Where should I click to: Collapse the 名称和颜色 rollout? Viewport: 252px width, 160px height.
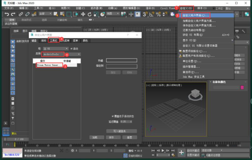pyautogui.click(x=210, y=82)
